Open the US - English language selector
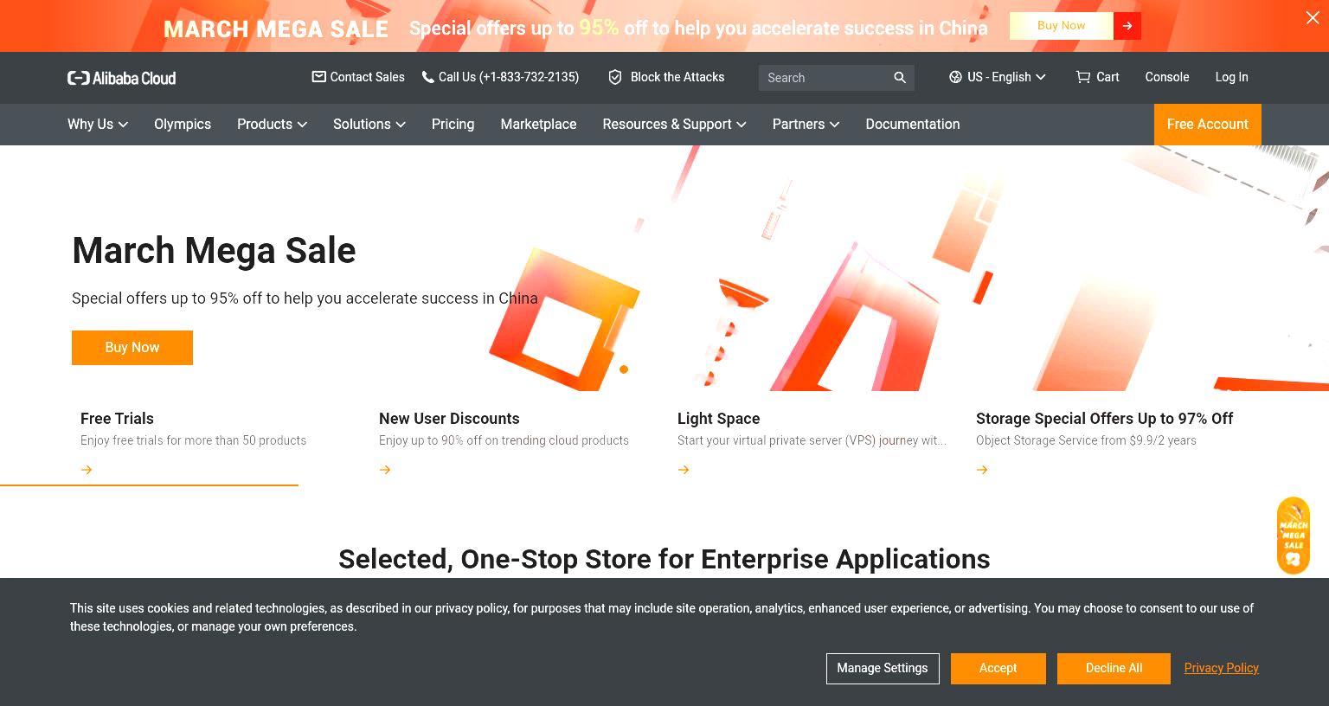The width and height of the screenshot is (1329, 706). pos(998,77)
